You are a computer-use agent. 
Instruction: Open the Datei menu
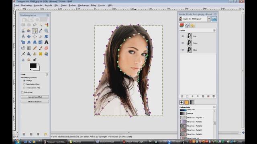[x=16, y=5]
